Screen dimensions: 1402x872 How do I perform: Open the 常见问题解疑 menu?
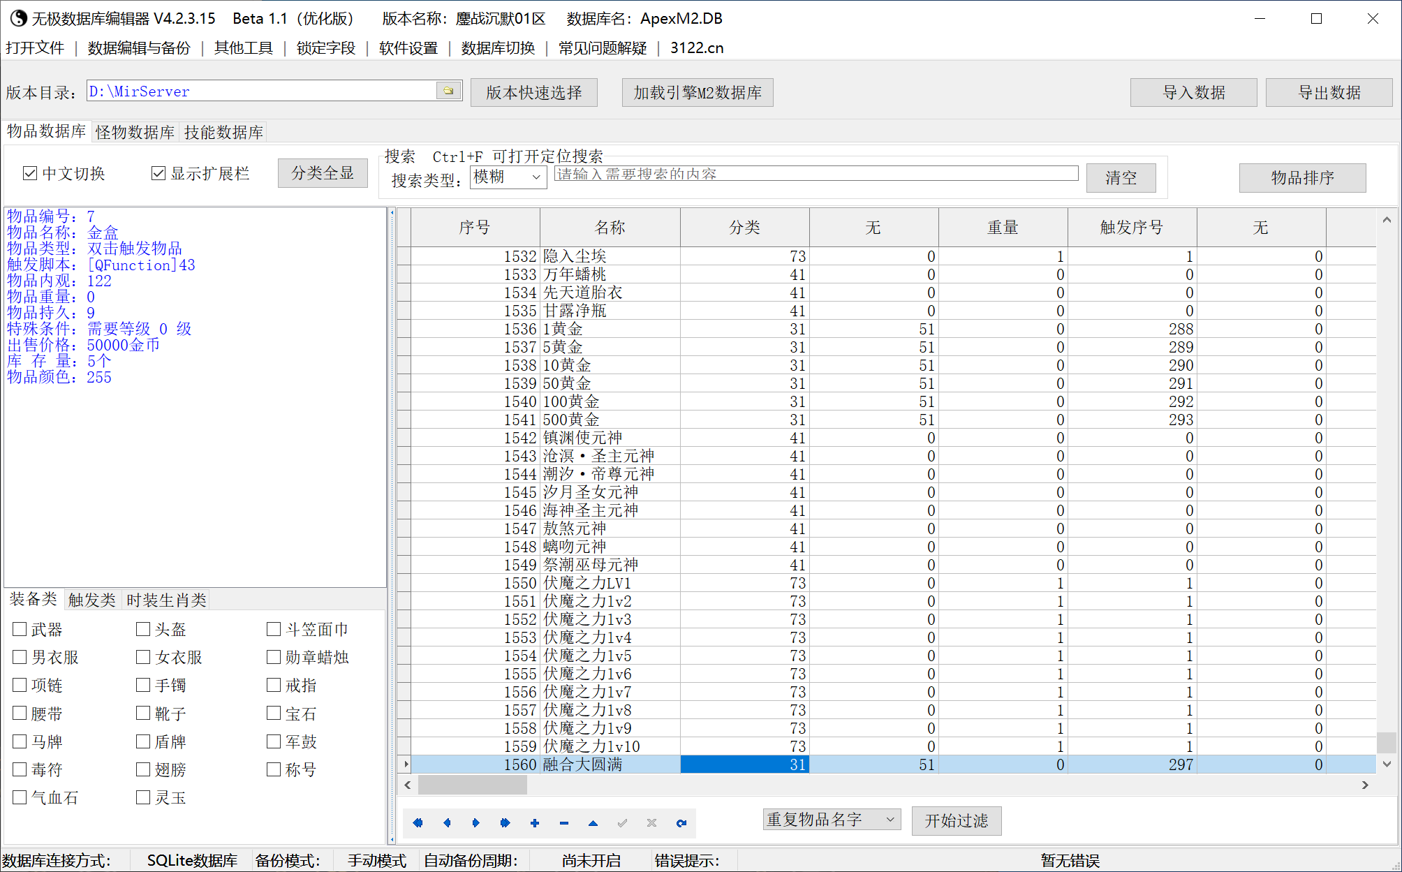coord(603,48)
